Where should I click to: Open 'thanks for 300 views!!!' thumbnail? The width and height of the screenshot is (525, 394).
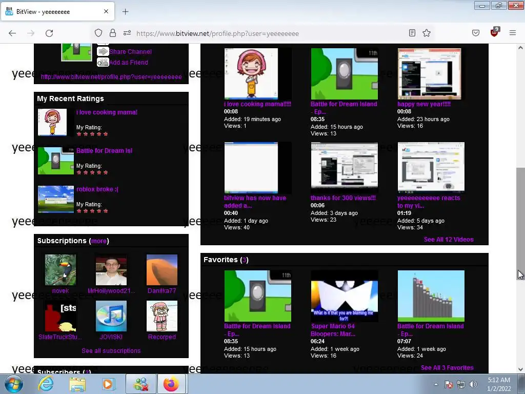344,168
